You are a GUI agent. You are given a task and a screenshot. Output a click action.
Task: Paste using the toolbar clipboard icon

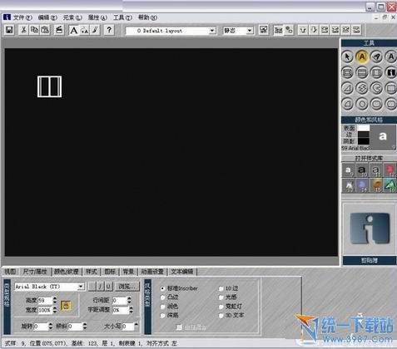[45, 30]
